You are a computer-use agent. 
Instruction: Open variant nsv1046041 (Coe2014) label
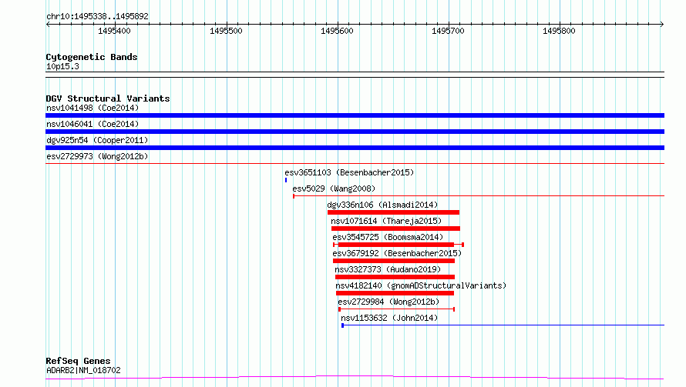[x=92, y=124]
